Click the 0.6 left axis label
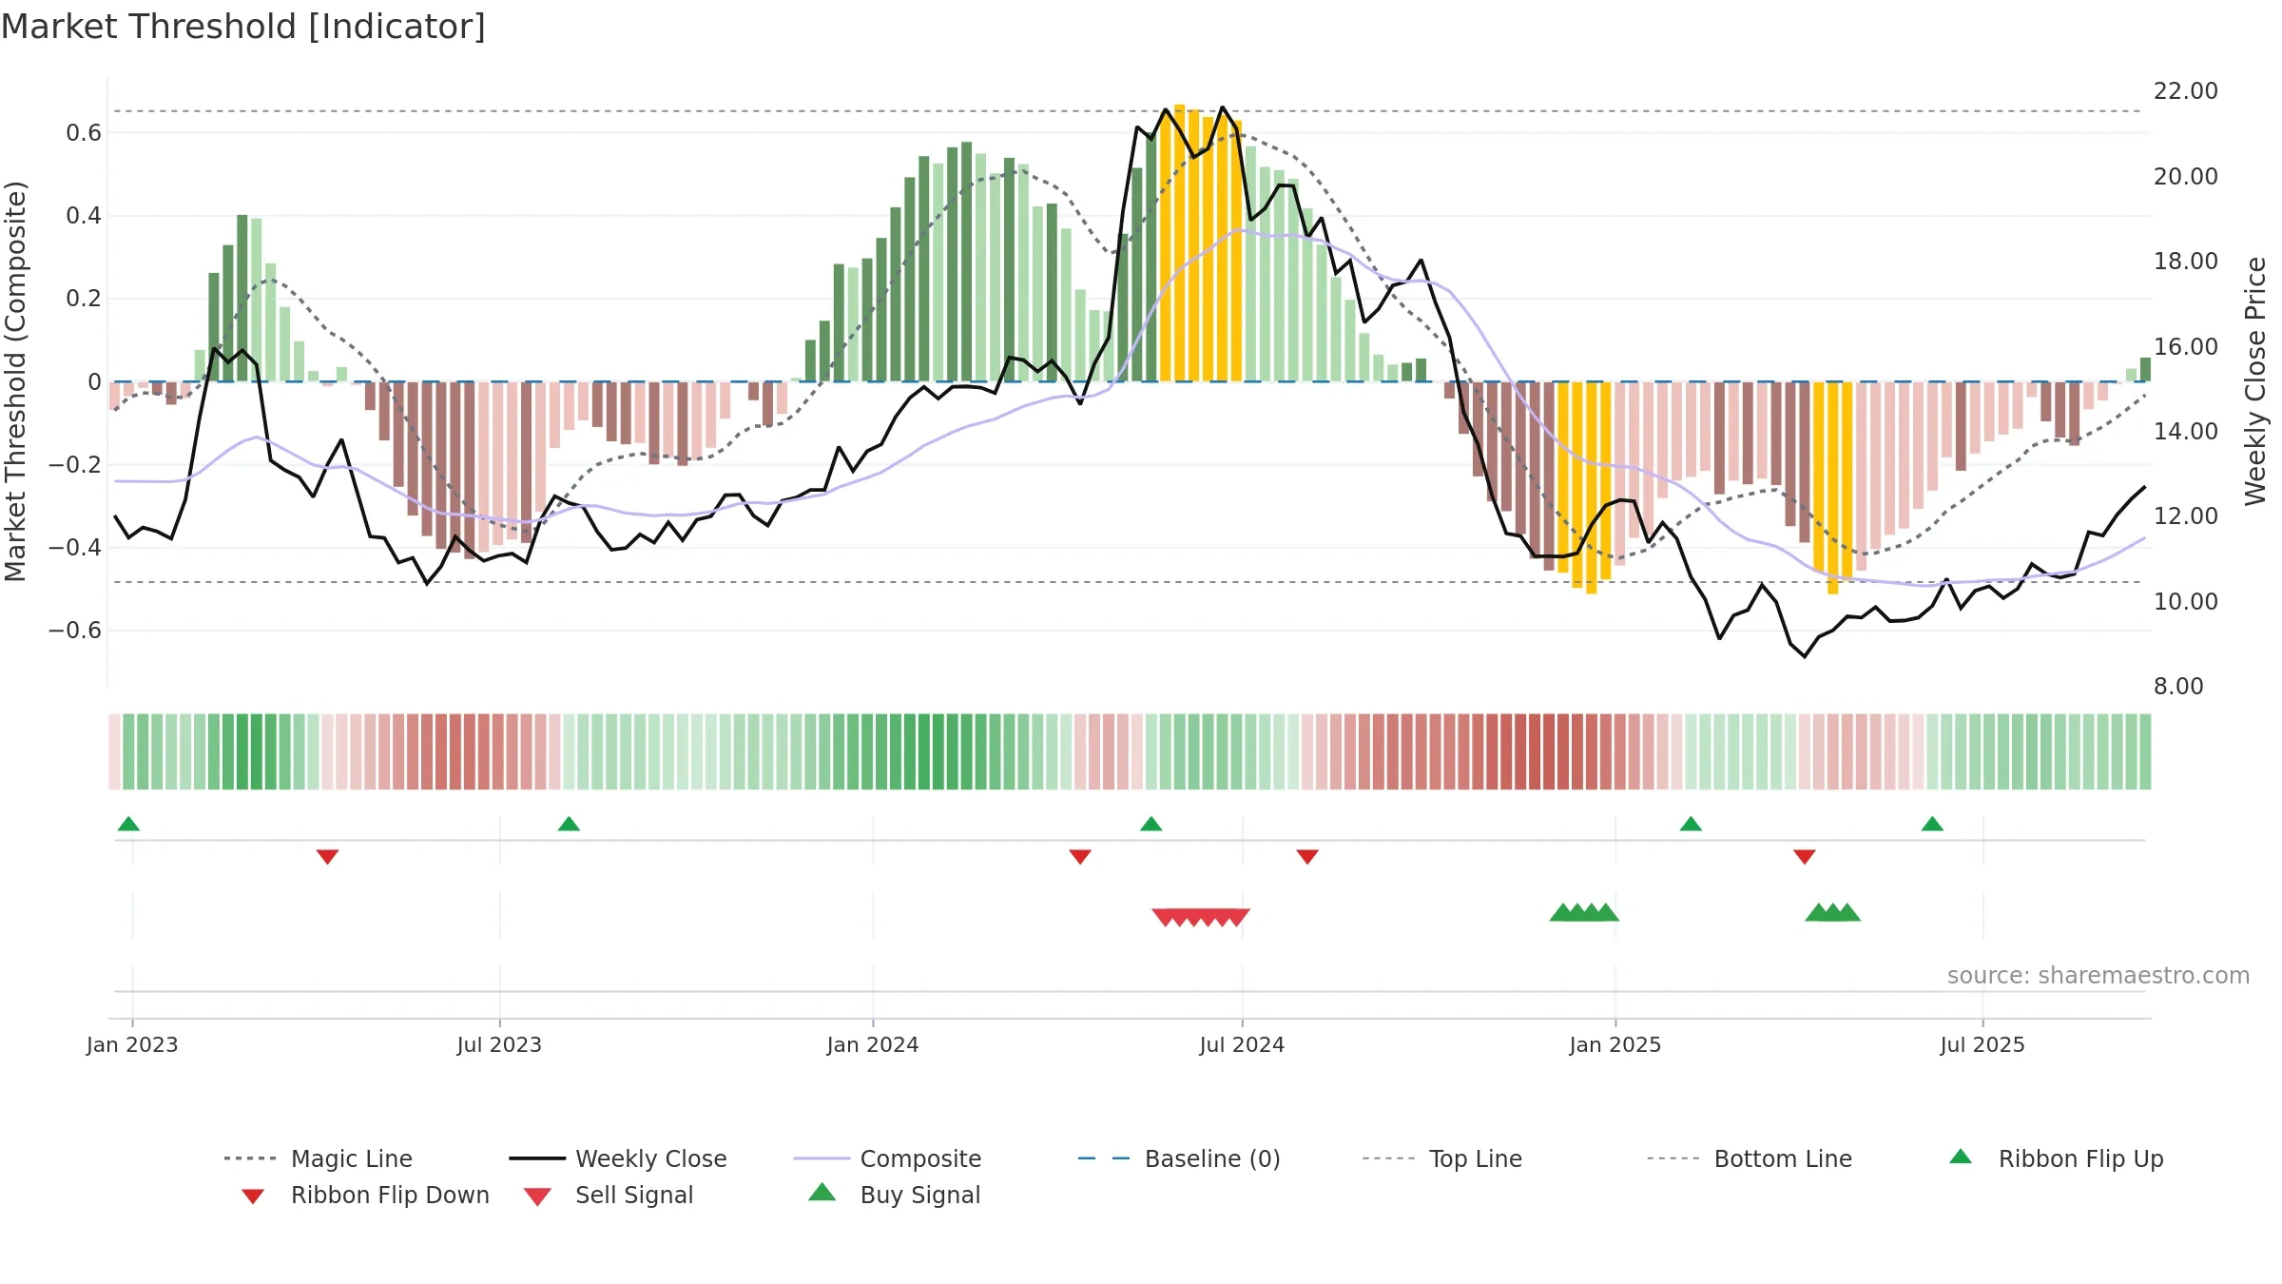 pyautogui.click(x=84, y=132)
